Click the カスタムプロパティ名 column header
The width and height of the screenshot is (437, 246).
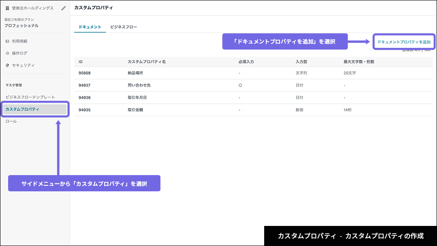[x=147, y=62]
